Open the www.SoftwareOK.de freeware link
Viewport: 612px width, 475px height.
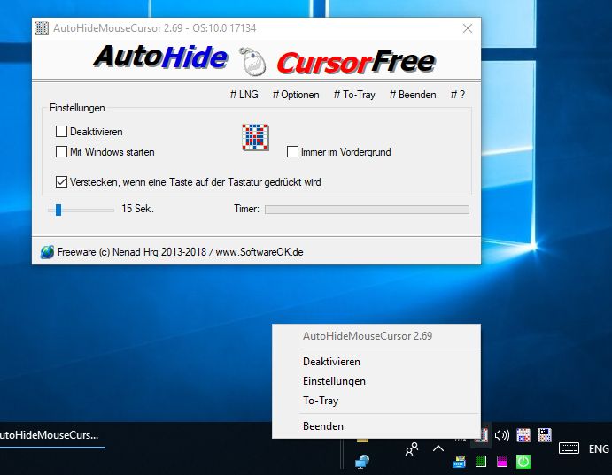click(x=260, y=252)
